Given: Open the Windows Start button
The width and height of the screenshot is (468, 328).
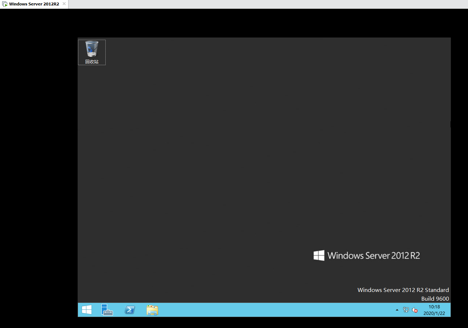Looking at the screenshot, I should point(87,310).
